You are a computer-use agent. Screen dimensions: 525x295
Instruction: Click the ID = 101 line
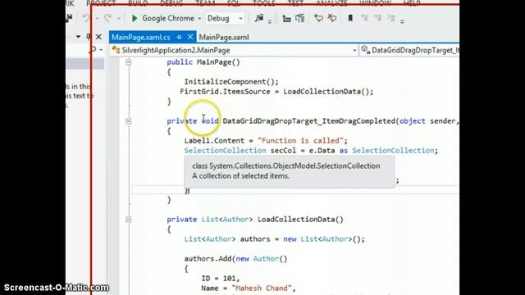point(221,279)
